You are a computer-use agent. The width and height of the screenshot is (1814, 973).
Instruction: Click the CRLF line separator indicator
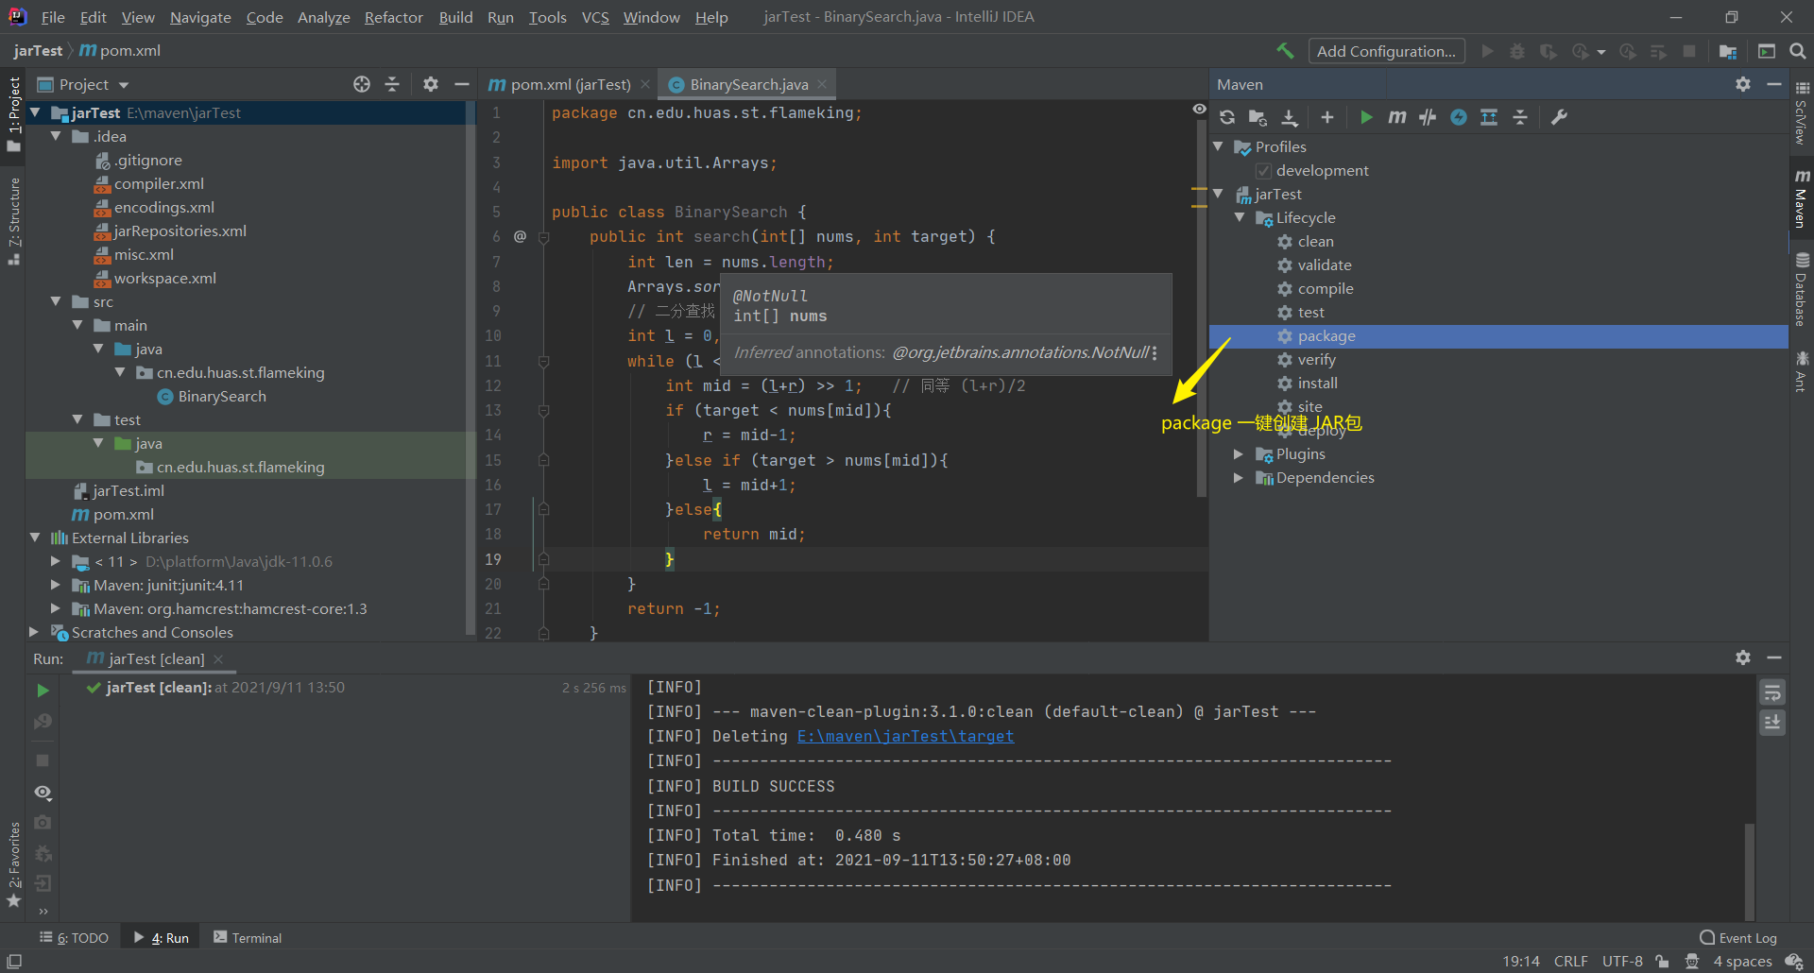[x=1570, y=962]
